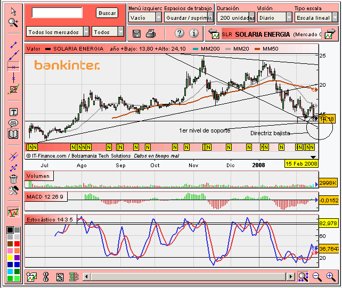Select the dashed double-arrow tool

click(x=13, y=168)
